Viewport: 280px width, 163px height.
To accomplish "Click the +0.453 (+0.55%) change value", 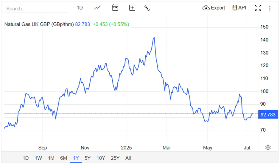I will click(x=111, y=24).
